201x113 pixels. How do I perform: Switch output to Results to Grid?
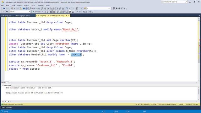coord(70,12)
